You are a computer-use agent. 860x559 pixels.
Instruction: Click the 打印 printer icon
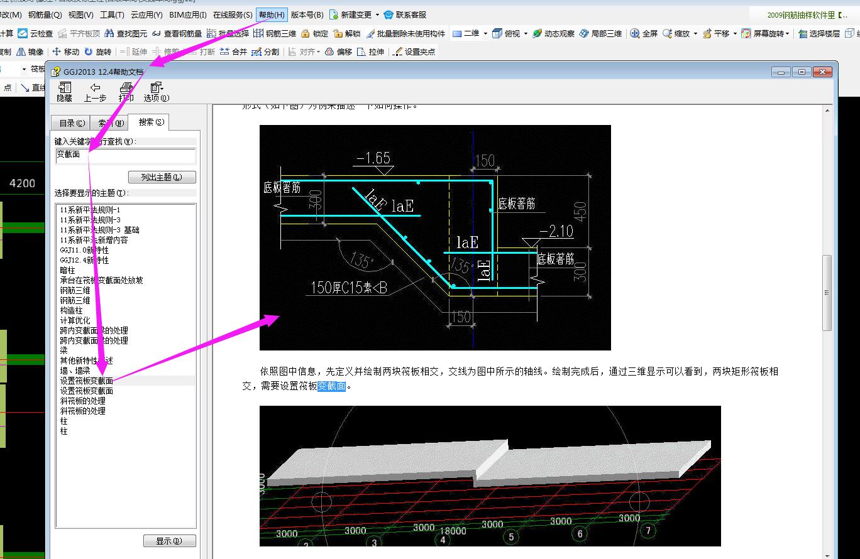[126, 92]
